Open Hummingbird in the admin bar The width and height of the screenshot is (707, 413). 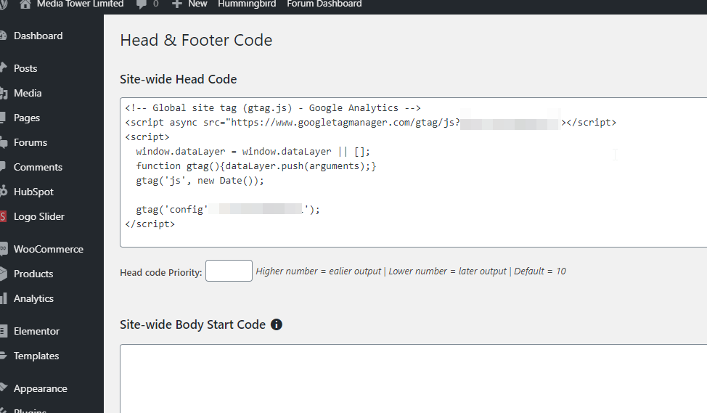(x=247, y=4)
